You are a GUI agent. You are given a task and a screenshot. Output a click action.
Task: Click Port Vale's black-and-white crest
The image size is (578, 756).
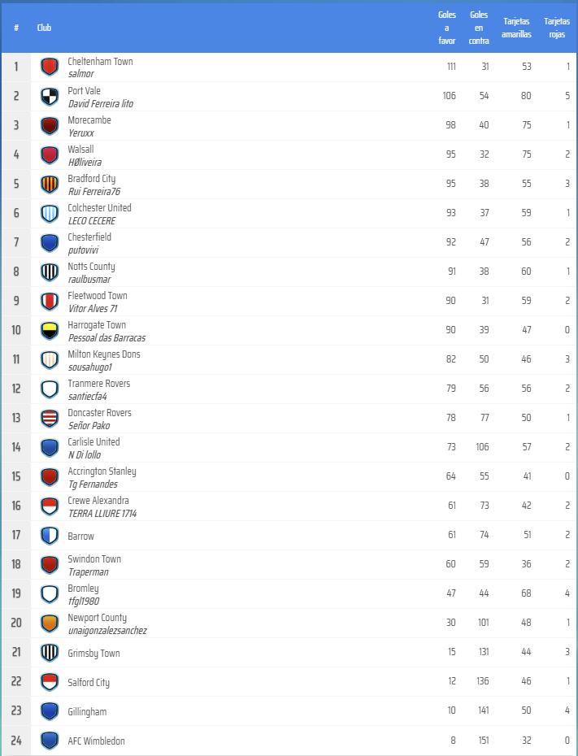point(50,97)
